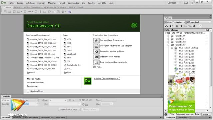Screen dimensions: 213x120
Task: Switch to the jQuery Mobile insert tab
Action: click(x=50, y=7)
